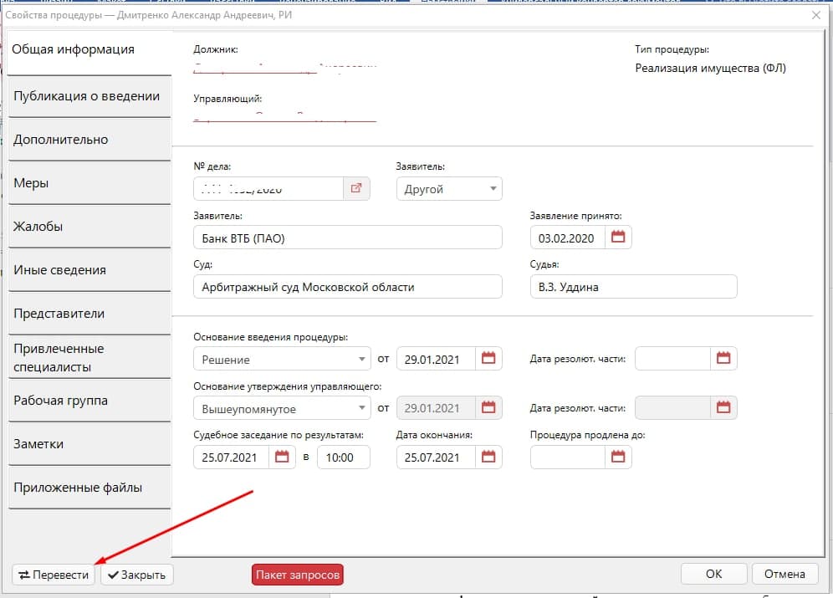833x598 pixels.
Task: Open the case number external link icon
Action: pos(356,189)
